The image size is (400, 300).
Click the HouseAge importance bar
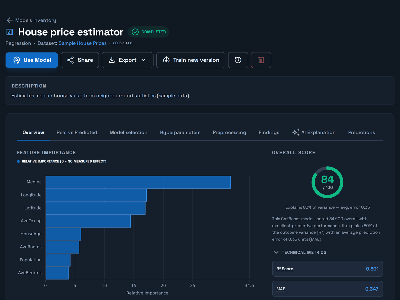click(x=63, y=234)
